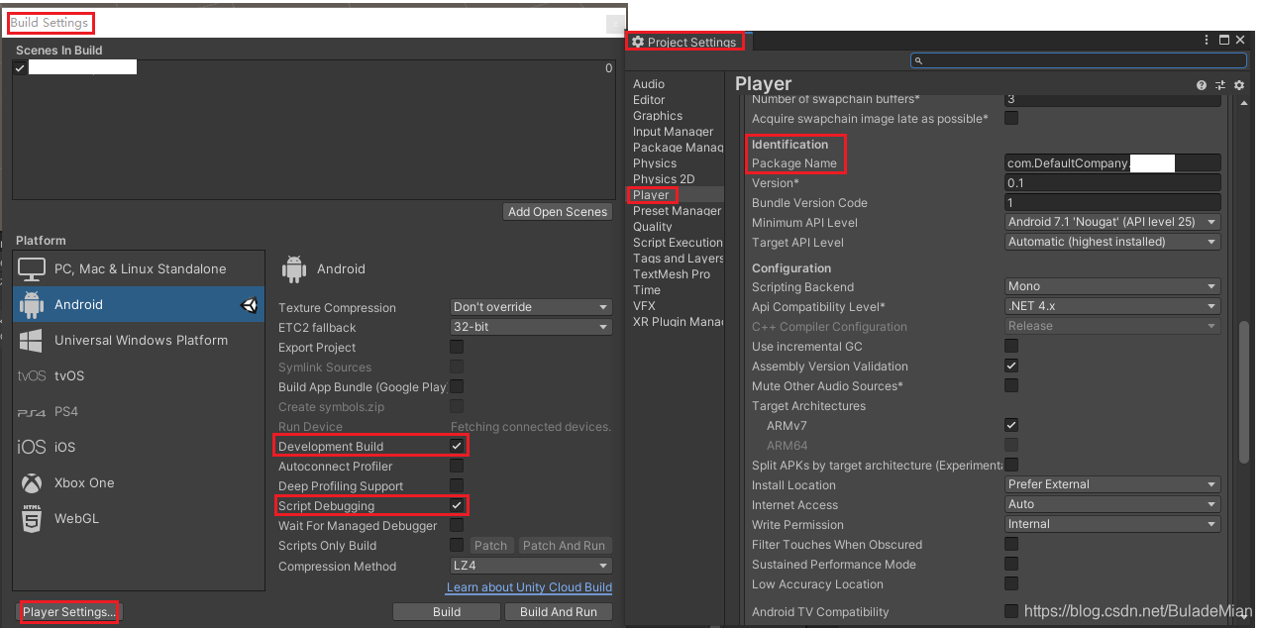Select the iOS platform
This screenshot has width=1262, height=630.
click(139, 447)
